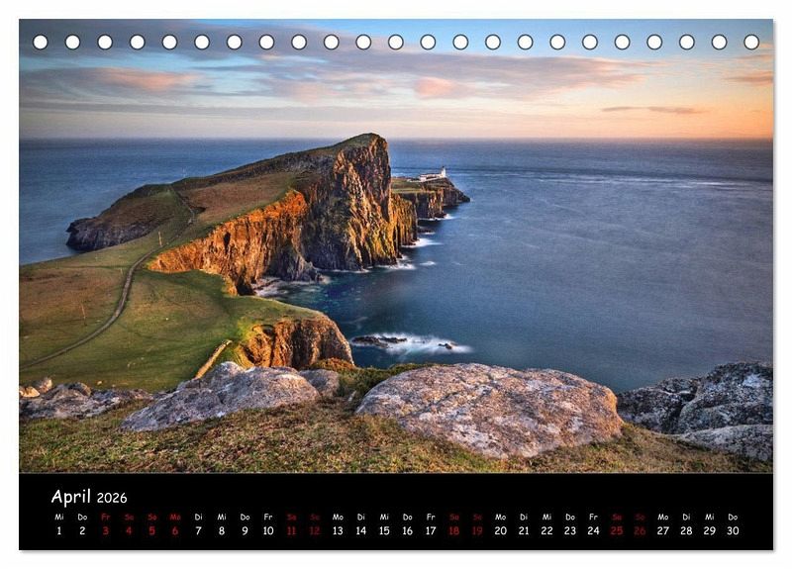Choose date 15 in the calendar strip
Image resolution: width=792 pixels, height=569 pixels.
384,530
